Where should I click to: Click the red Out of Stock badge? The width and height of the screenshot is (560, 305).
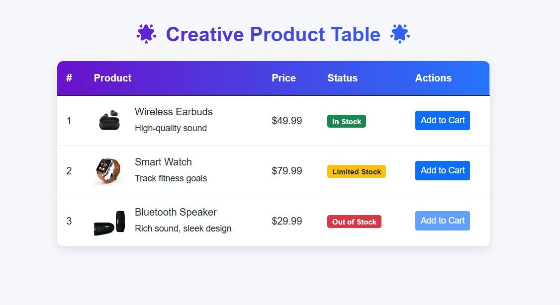(x=354, y=222)
